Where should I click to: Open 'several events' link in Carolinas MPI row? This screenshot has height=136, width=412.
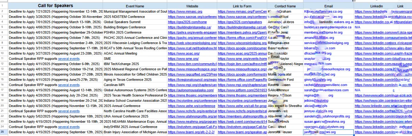(69, 85)
